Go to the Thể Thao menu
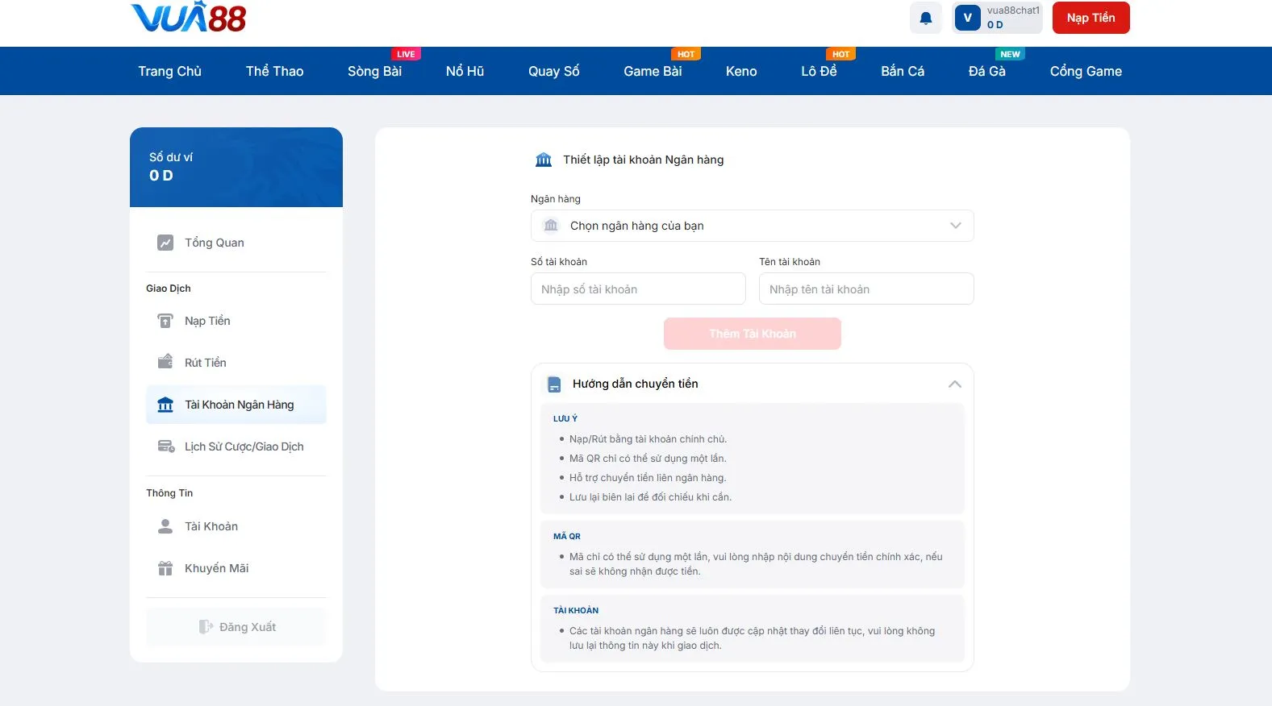 click(274, 71)
